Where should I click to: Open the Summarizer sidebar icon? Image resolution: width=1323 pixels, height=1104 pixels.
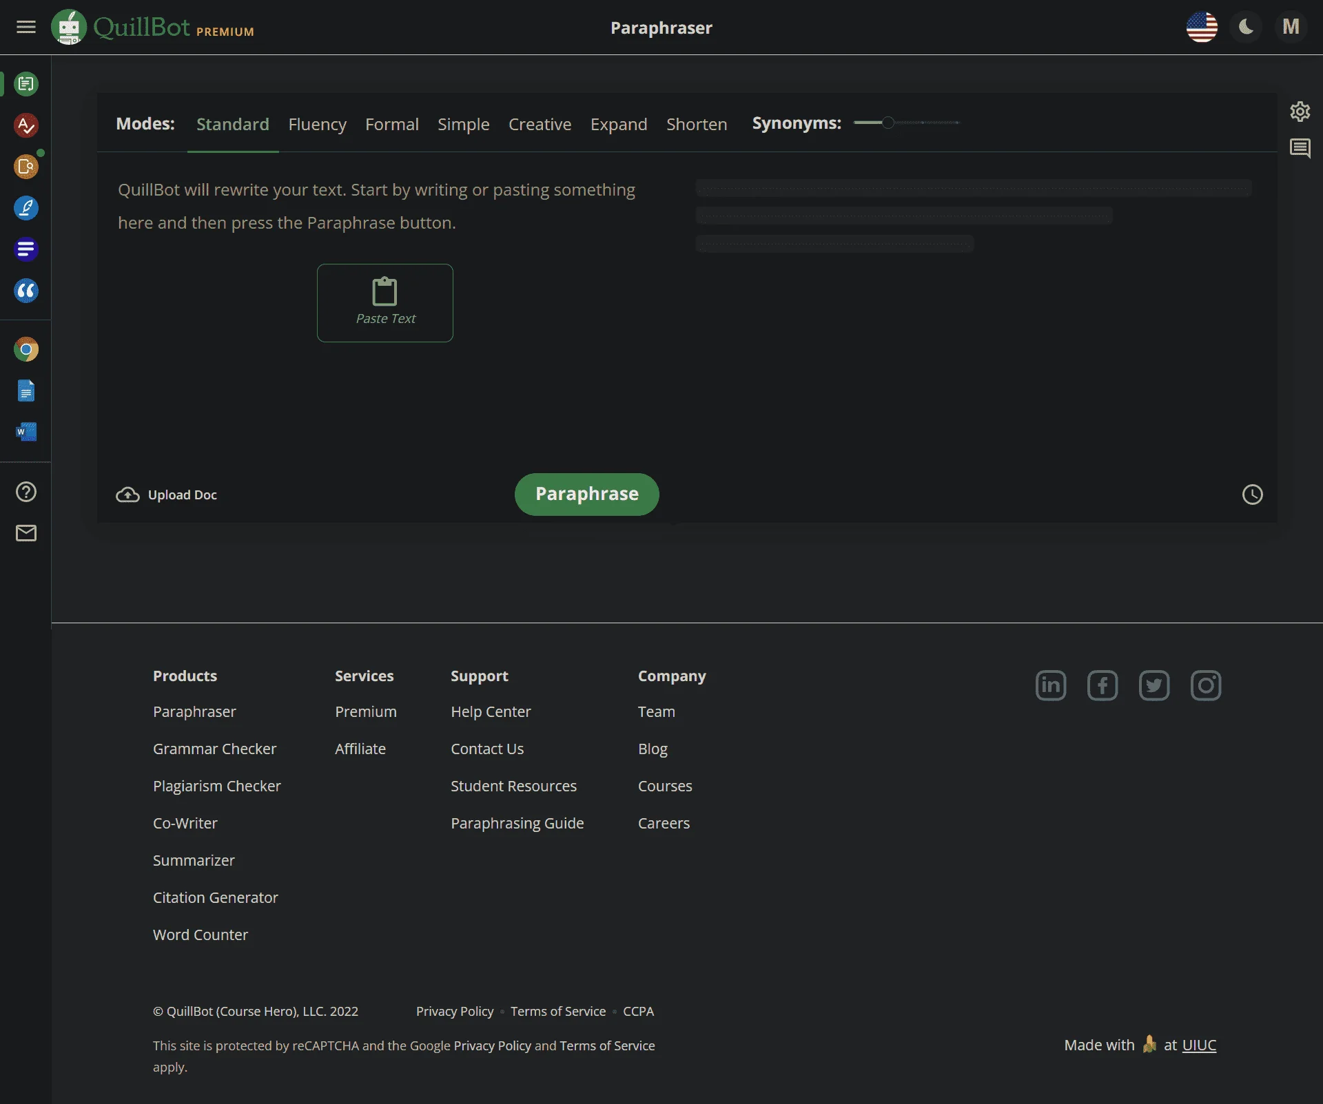[26, 249]
